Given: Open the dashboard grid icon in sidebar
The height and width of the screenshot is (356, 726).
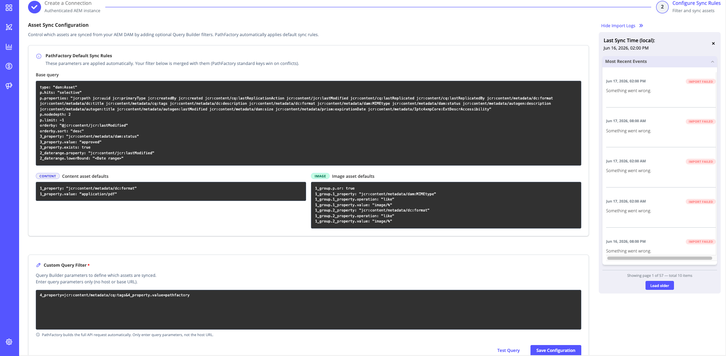Looking at the screenshot, I should (9, 8).
